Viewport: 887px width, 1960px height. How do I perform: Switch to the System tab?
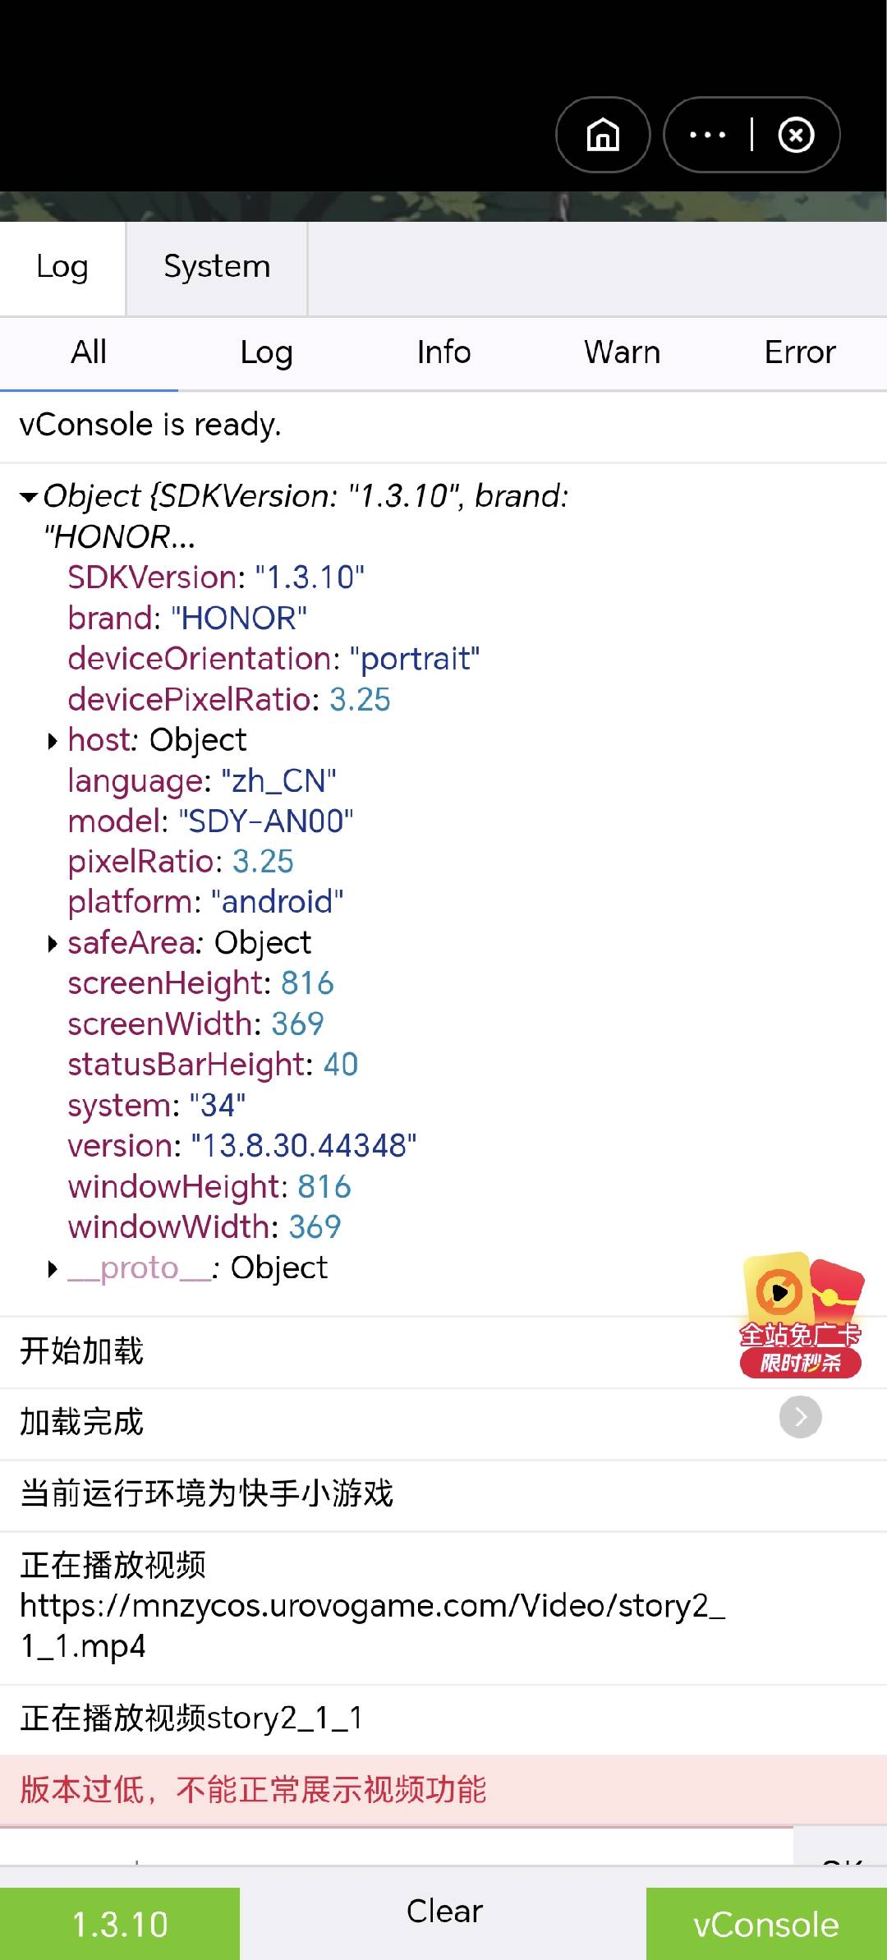[x=217, y=267]
